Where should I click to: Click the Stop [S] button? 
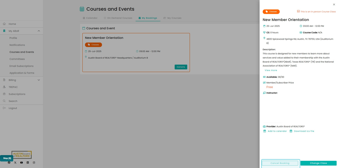pos(7,158)
